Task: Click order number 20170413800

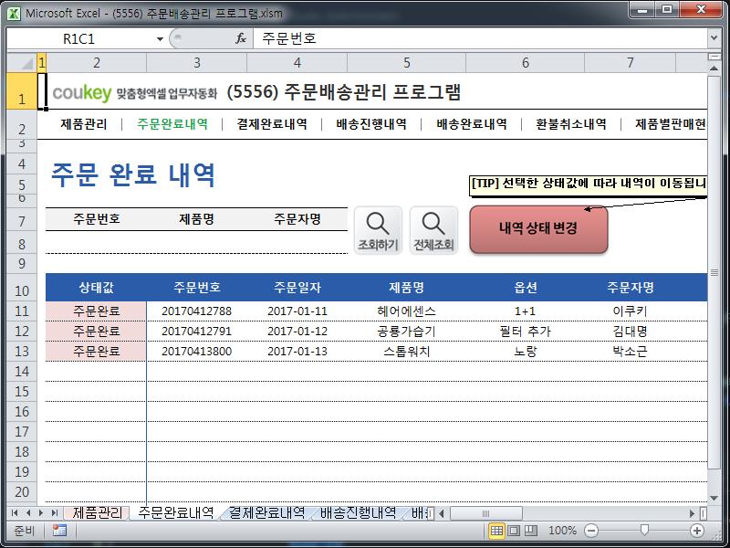Action: (x=196, y=352)
